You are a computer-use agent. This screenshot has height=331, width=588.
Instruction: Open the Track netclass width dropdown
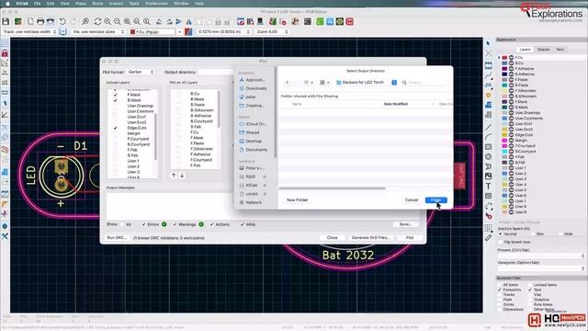pyautogui.click(x=29, y=32)
